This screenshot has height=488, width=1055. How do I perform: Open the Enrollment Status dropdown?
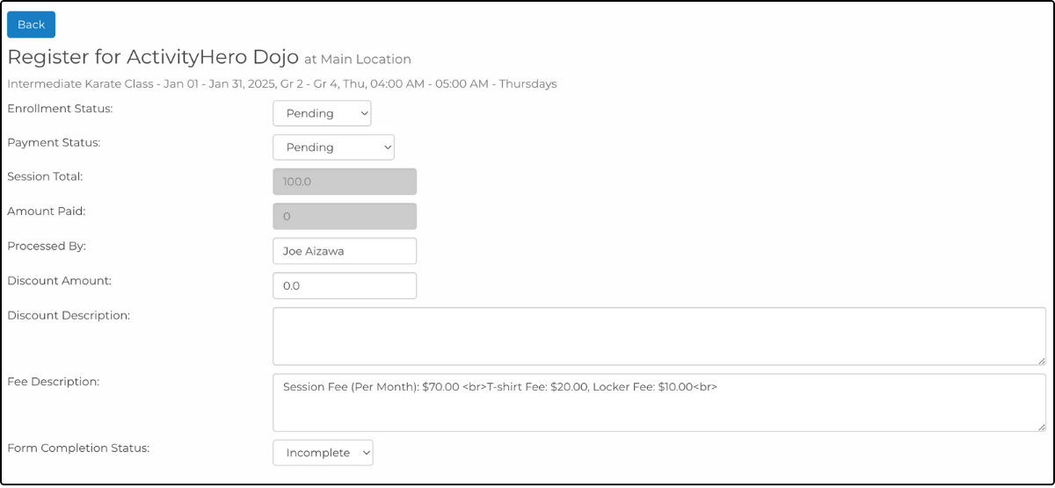pos(322,113)
